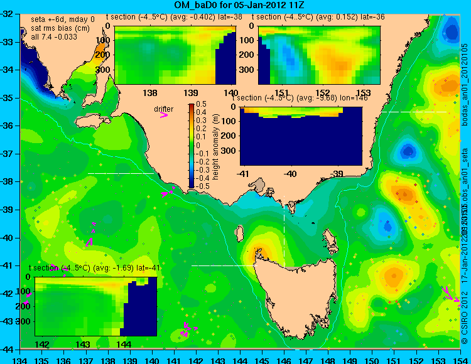The height and width of the screenshot is (364, 471).
Task: Click the dashed white section line at latitude -38
Action: [x=121, y=173]
